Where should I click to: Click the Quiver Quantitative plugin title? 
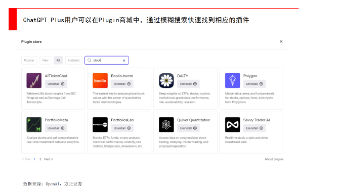(194, 120)
